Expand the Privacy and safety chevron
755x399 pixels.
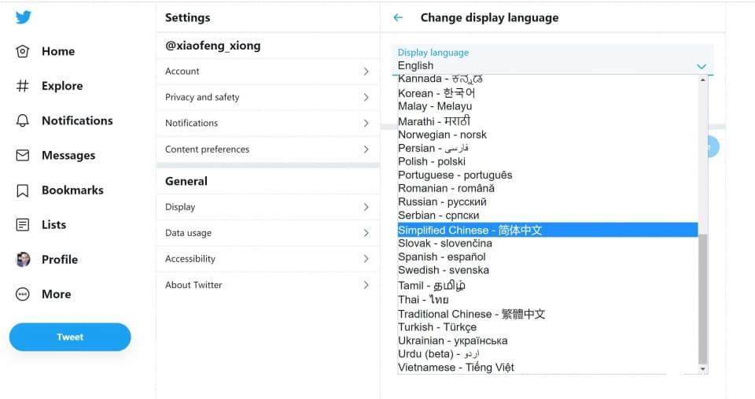[366, 98]
